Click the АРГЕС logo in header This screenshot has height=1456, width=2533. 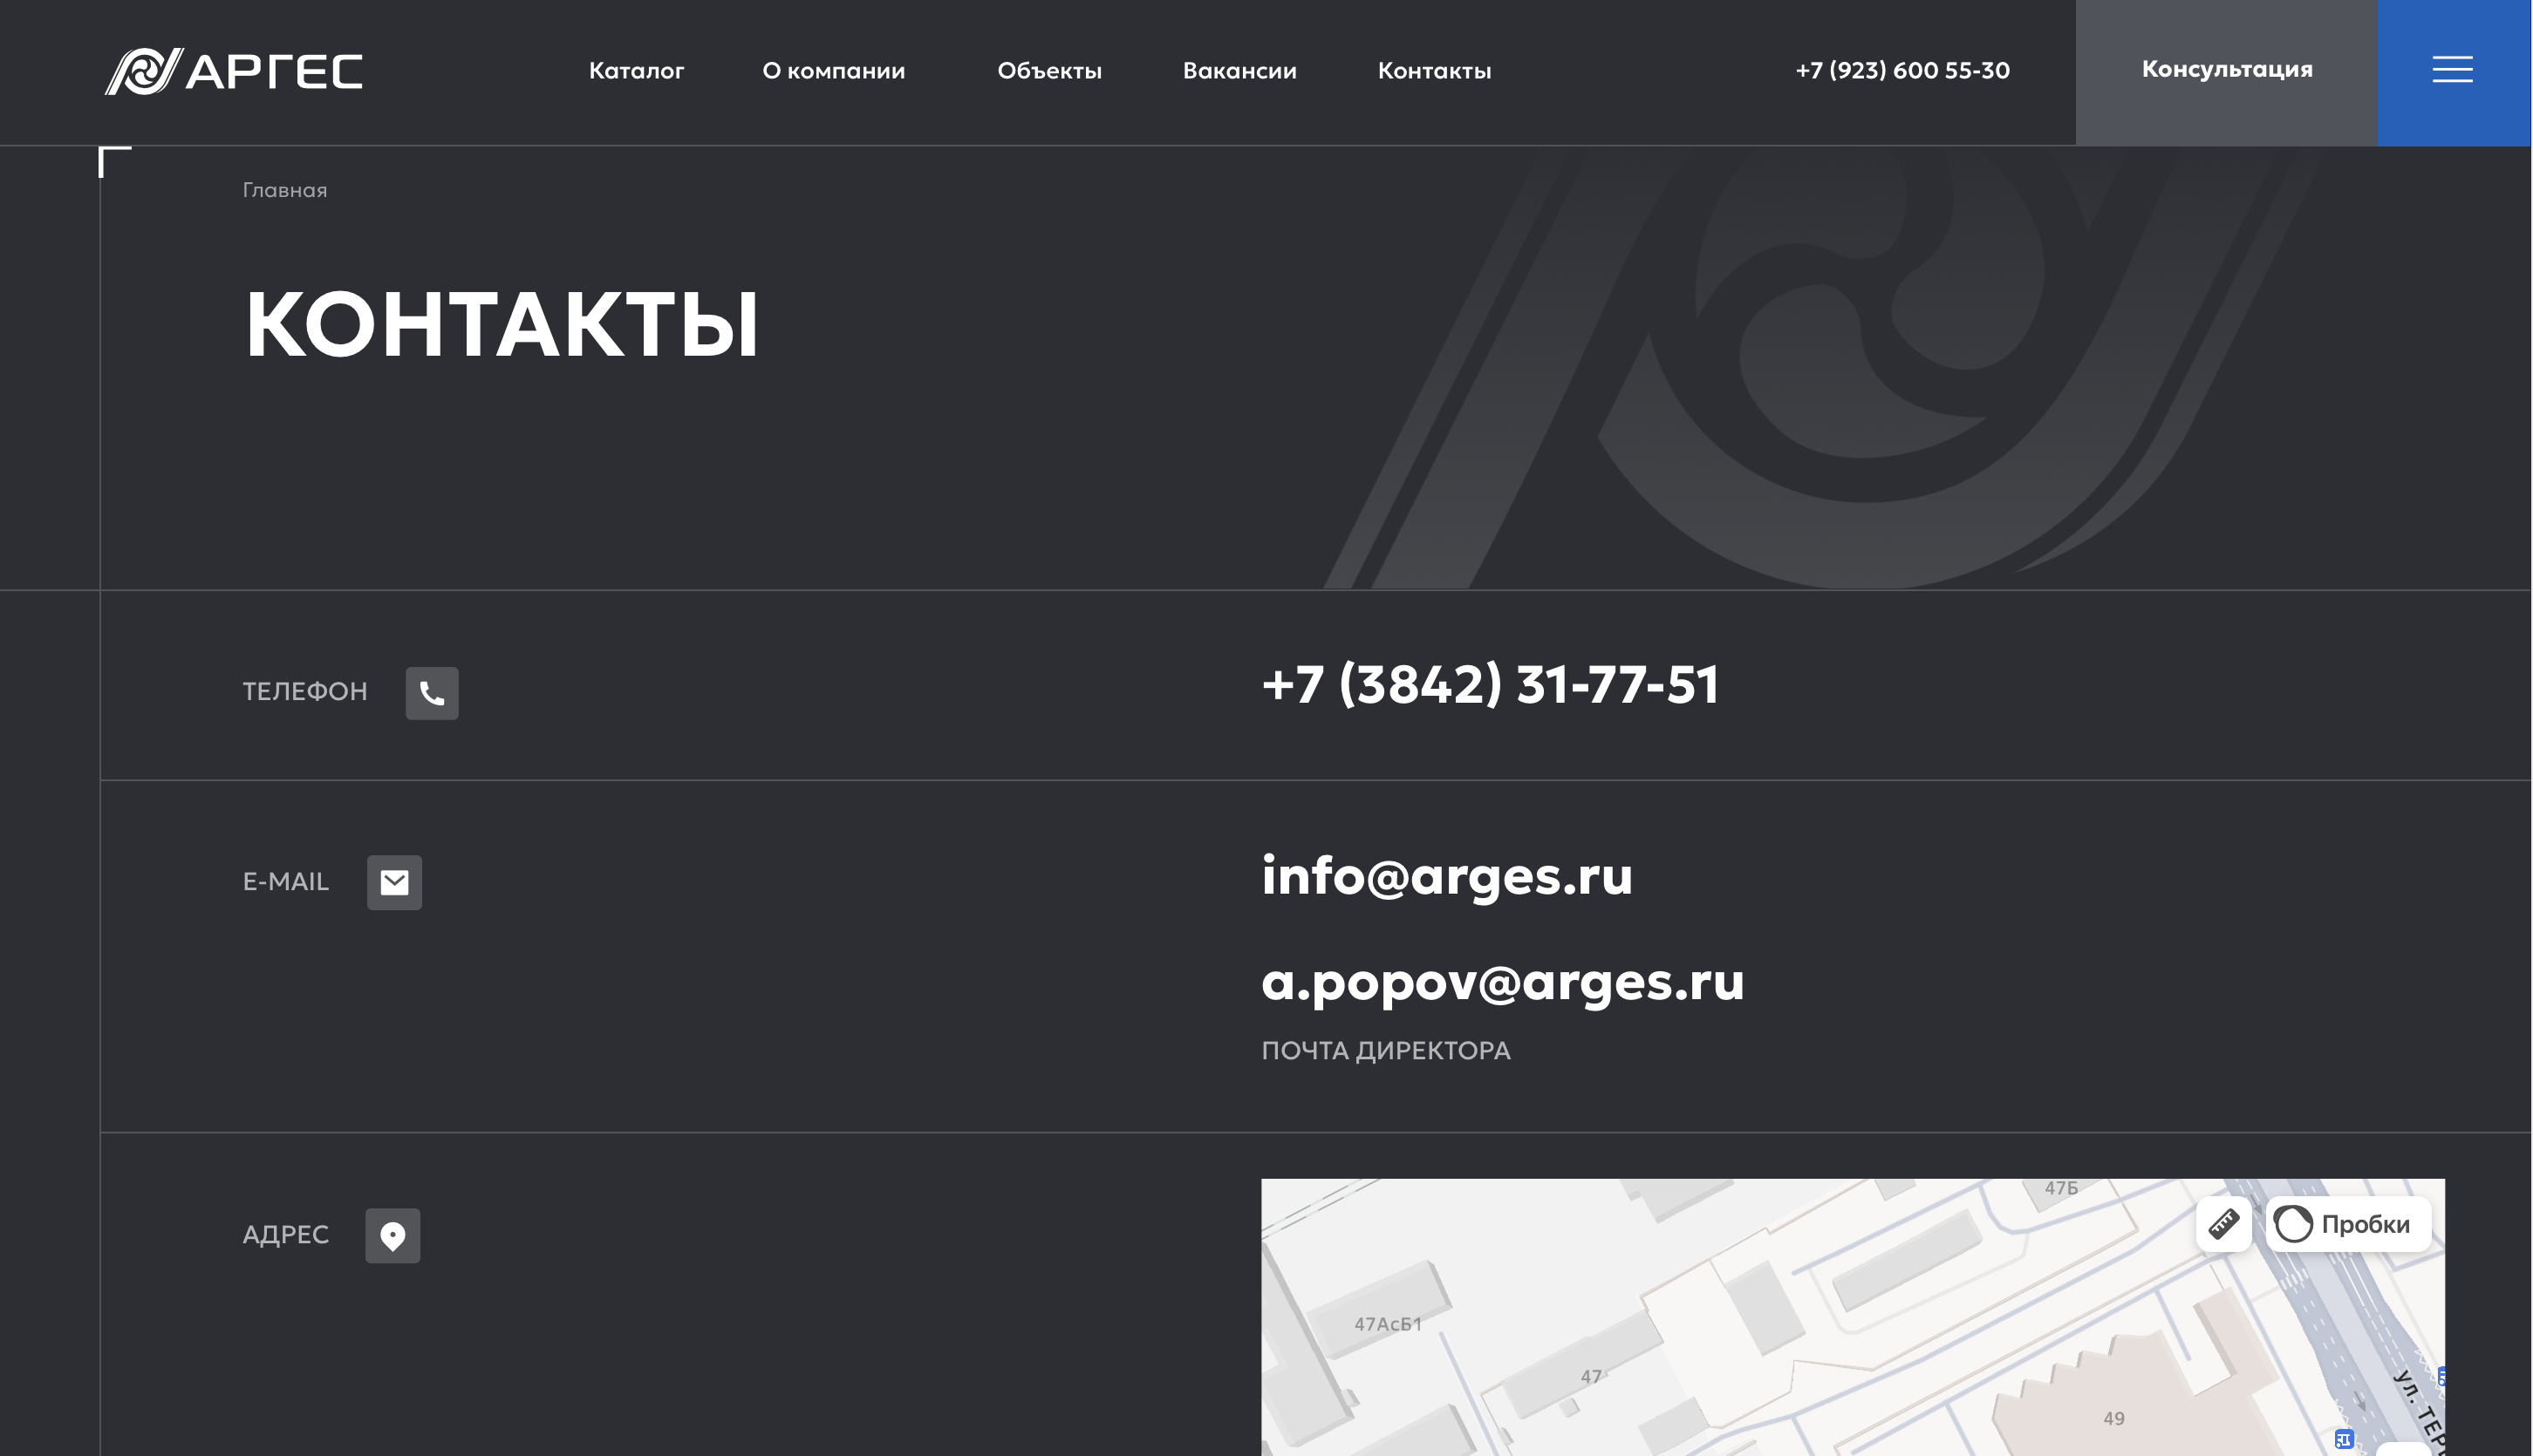tap(234, 71)
